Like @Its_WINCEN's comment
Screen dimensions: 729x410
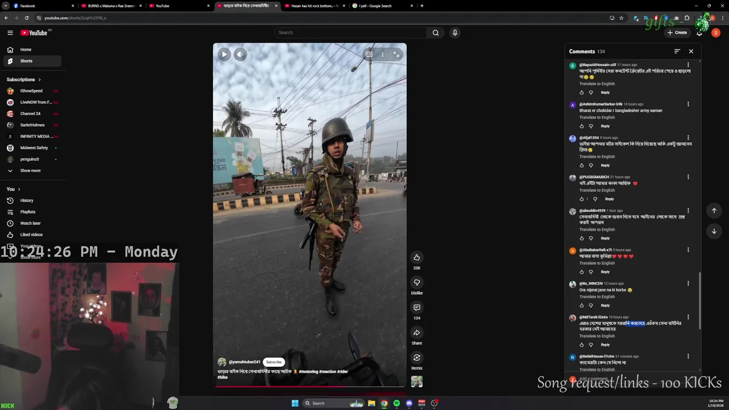point(581,305)
